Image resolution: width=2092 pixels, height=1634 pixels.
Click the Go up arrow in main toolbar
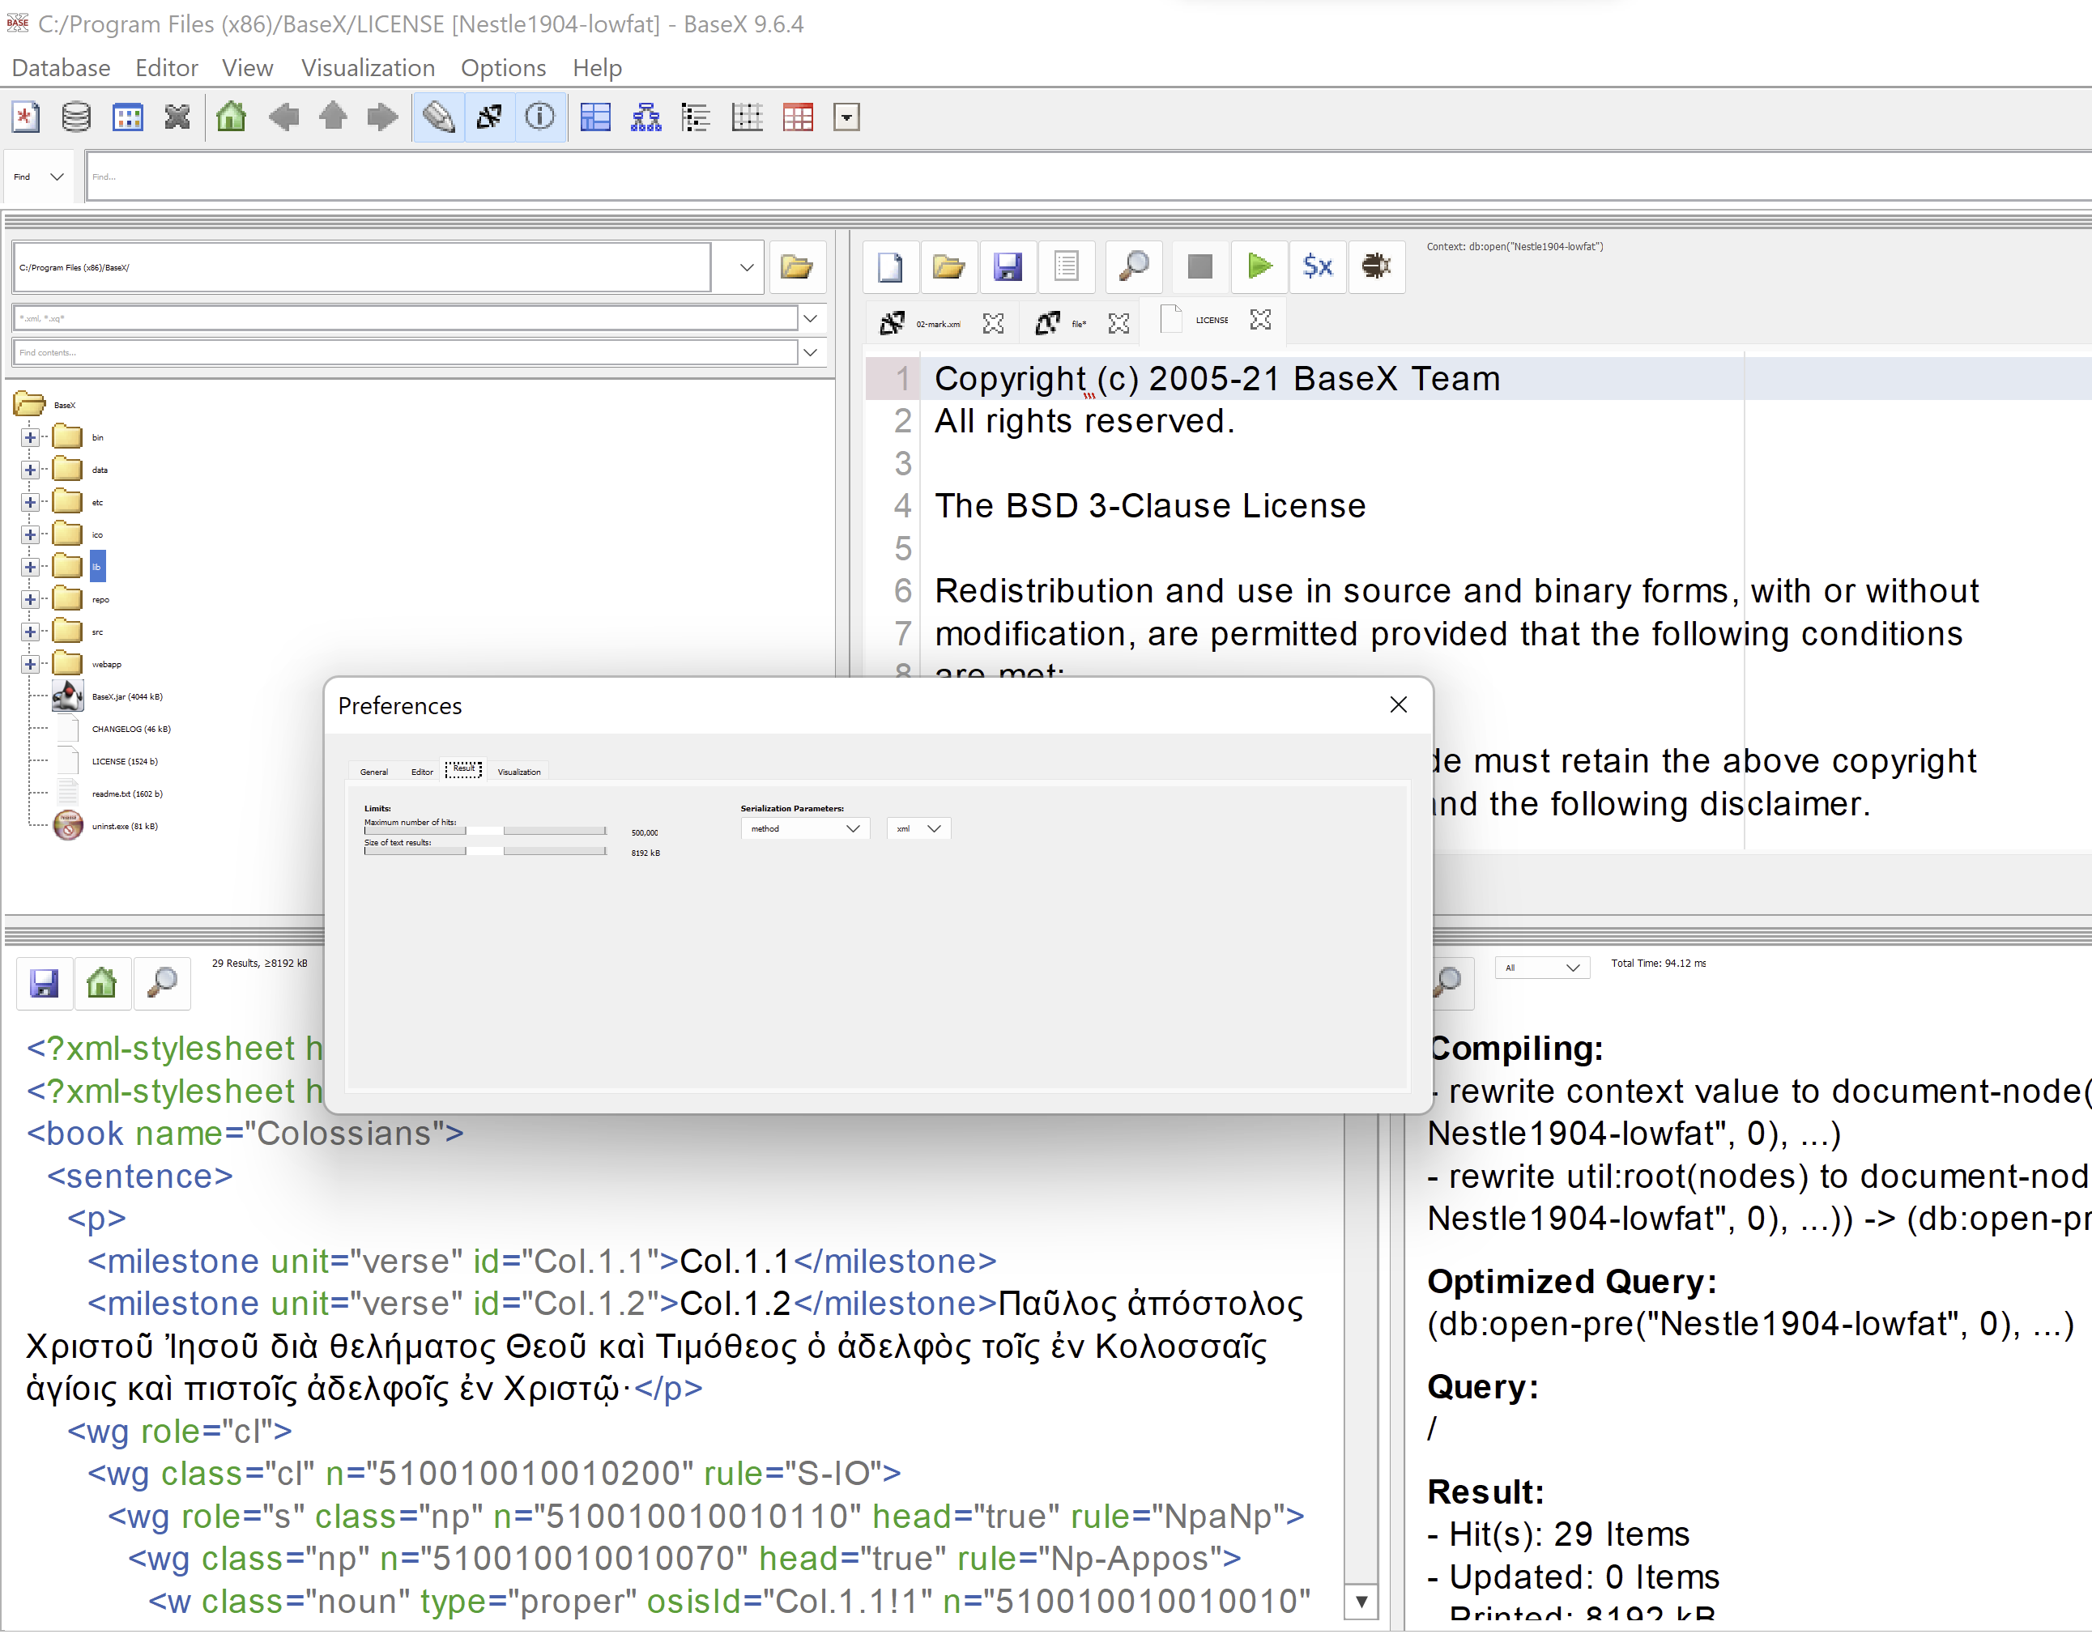(x=334, y=117)
